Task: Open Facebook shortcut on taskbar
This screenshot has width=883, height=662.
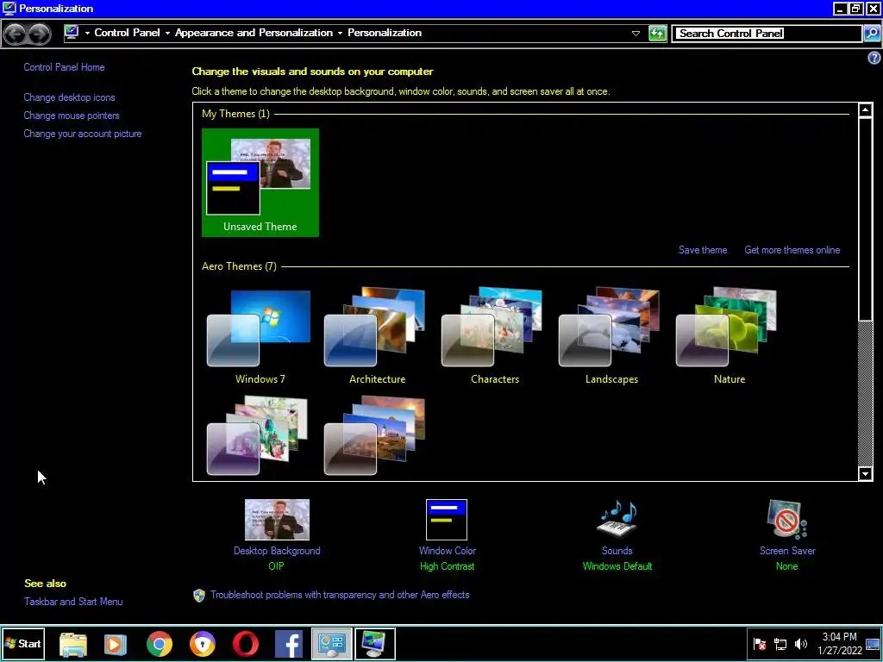Action: tap(289, 644)
